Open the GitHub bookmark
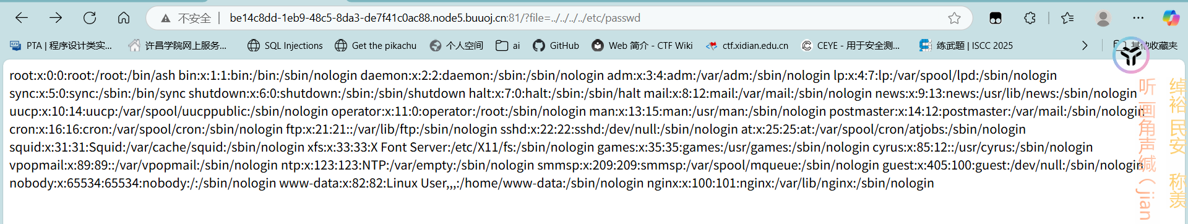The height and width of the screenshot is (224, 1188). click(556, 45)
